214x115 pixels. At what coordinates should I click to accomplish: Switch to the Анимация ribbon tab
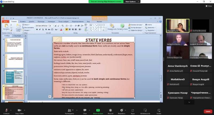pos(51,21)
